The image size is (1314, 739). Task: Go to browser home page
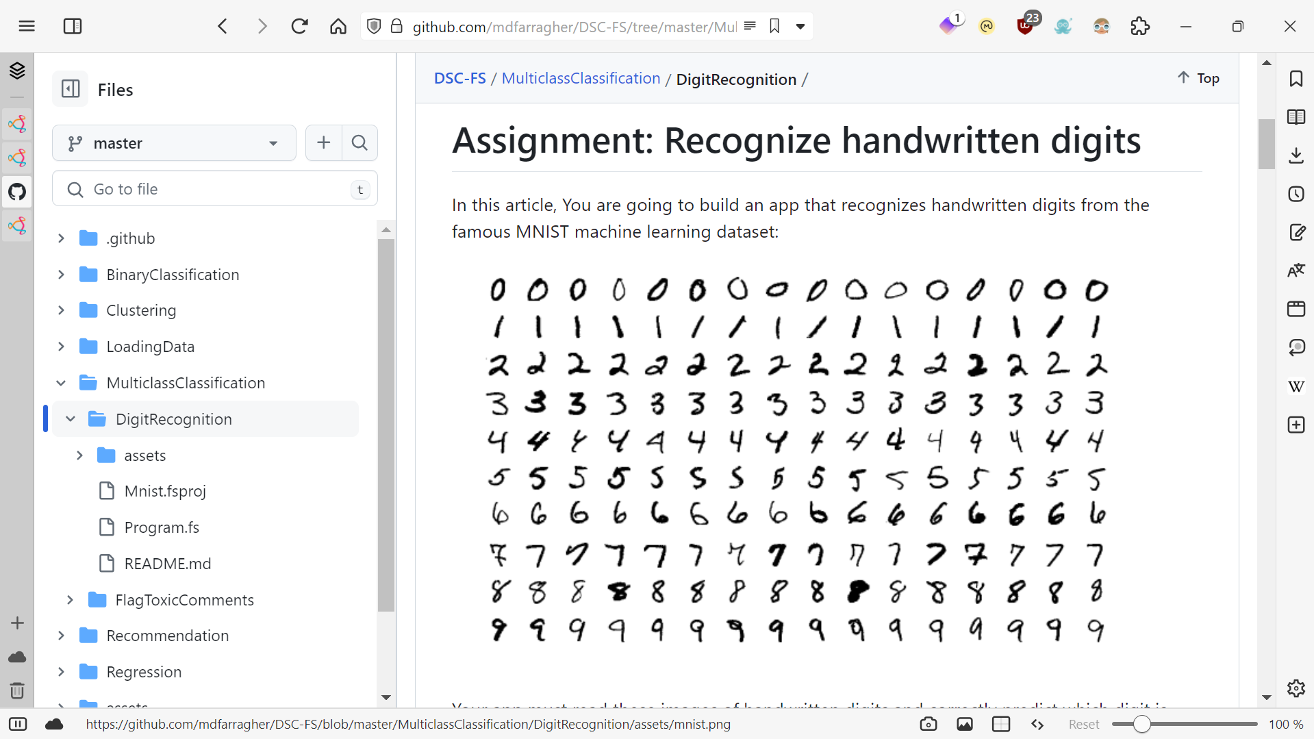coord(338,27)
